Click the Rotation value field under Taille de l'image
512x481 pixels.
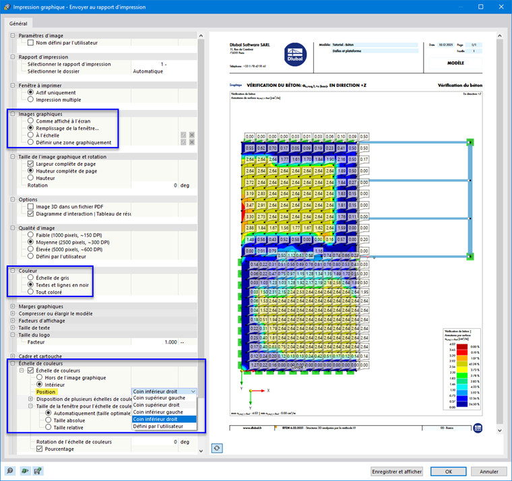coord(154,185)
